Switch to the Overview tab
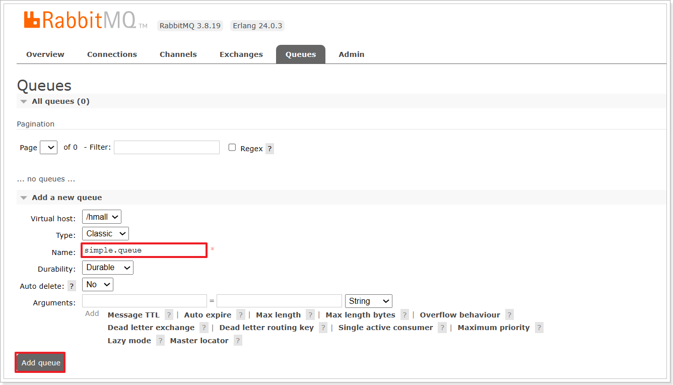The height and width of the screenshot is (385, 673). point(45,54)
